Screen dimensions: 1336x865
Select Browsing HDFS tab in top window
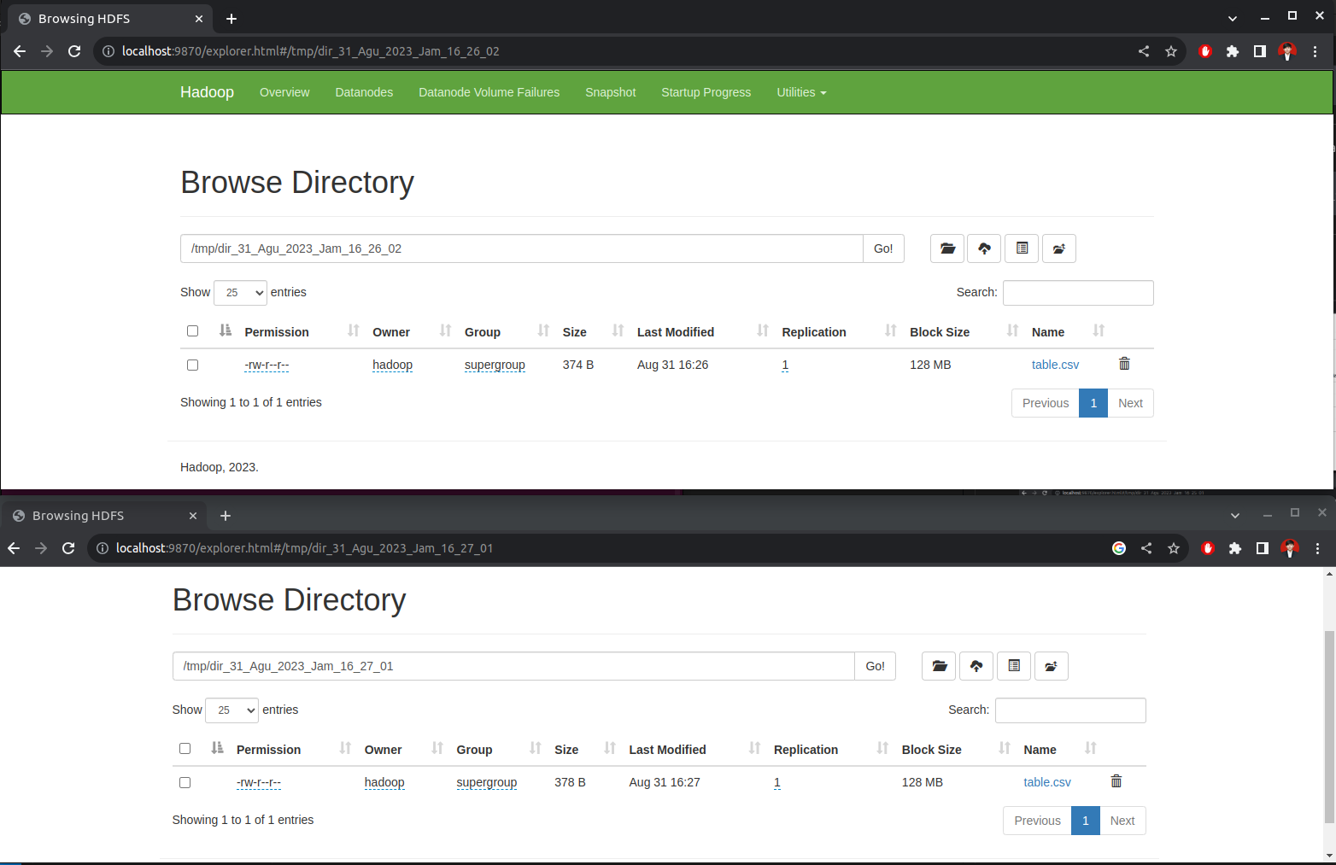coord(111,19)
